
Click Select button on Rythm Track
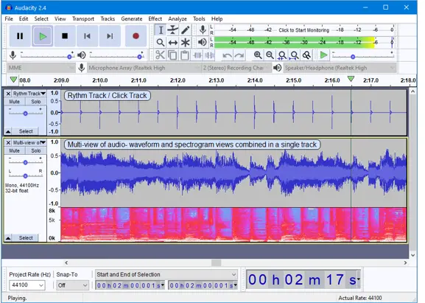(26, 131)
